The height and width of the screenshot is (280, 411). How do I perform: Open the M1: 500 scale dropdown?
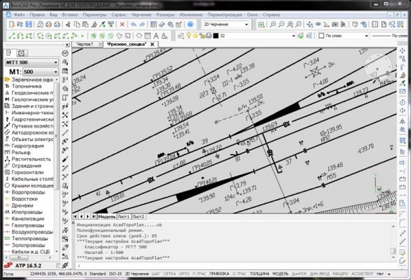point(40,71)
